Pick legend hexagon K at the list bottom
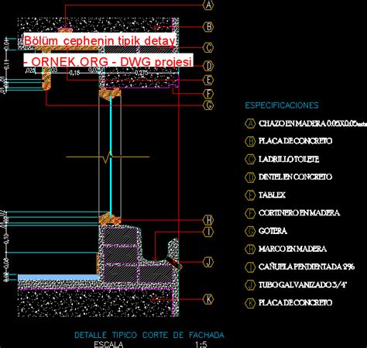Image resolution: width=367 pixels, height=348 pixels. (x=250, y=303)
